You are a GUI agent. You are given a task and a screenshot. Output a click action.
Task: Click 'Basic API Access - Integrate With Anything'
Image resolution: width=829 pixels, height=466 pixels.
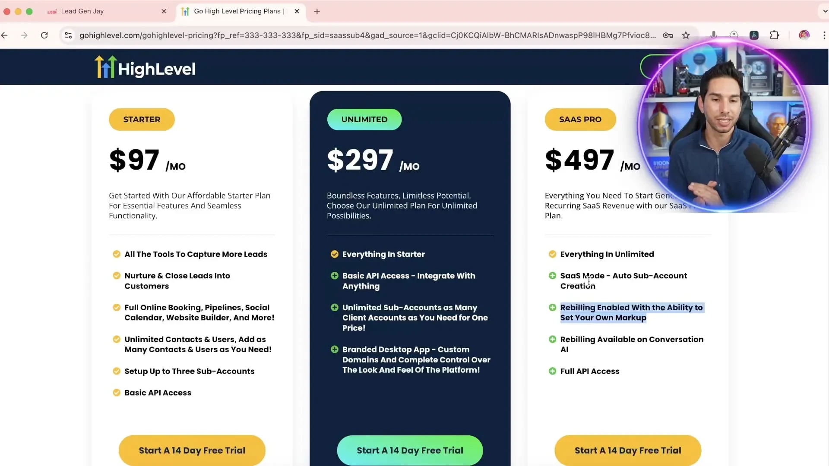409,281
